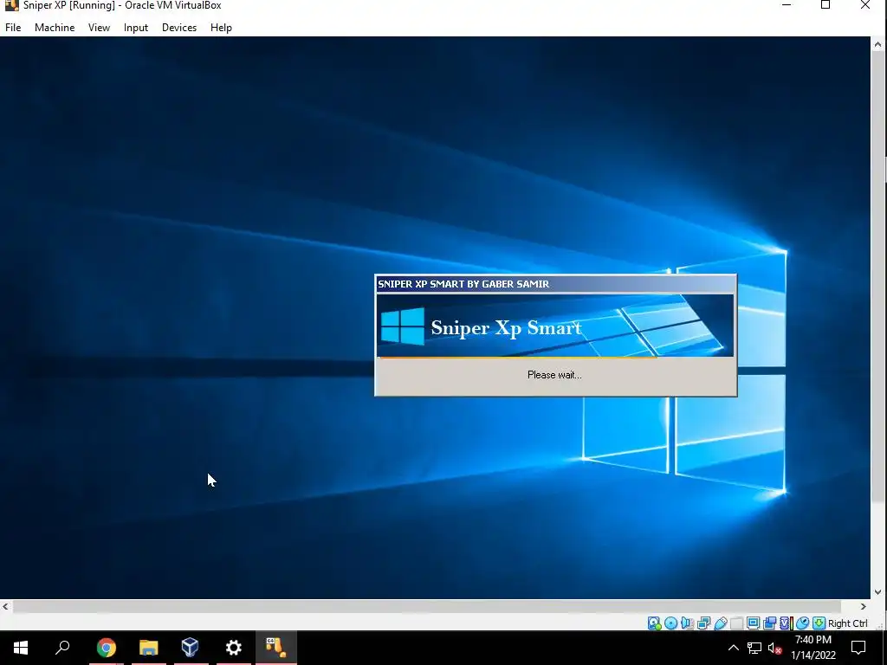Open the notification center icon
887x665 pixels.
tap(858, 648)
